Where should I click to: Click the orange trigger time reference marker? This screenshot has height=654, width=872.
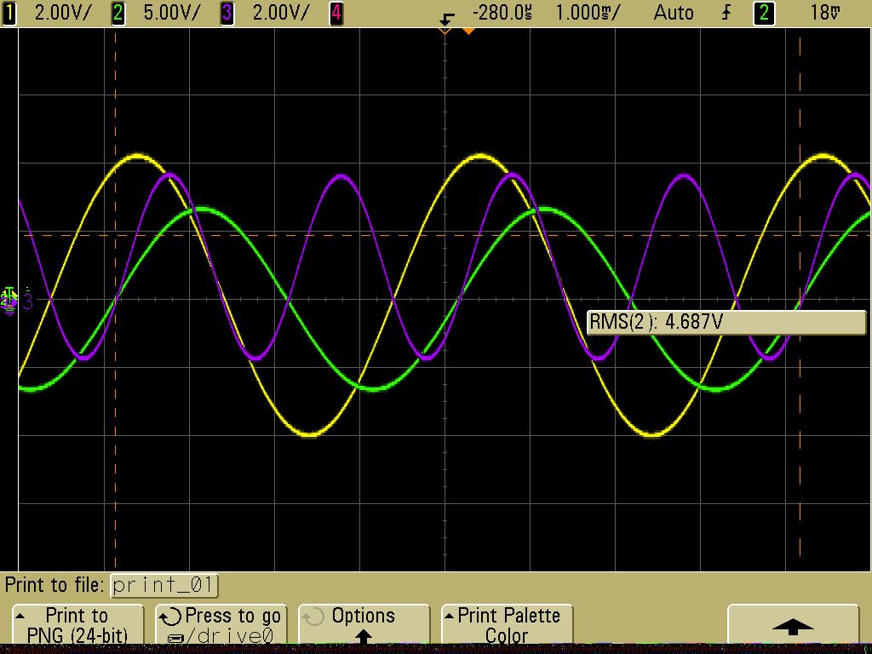point(469,32)
